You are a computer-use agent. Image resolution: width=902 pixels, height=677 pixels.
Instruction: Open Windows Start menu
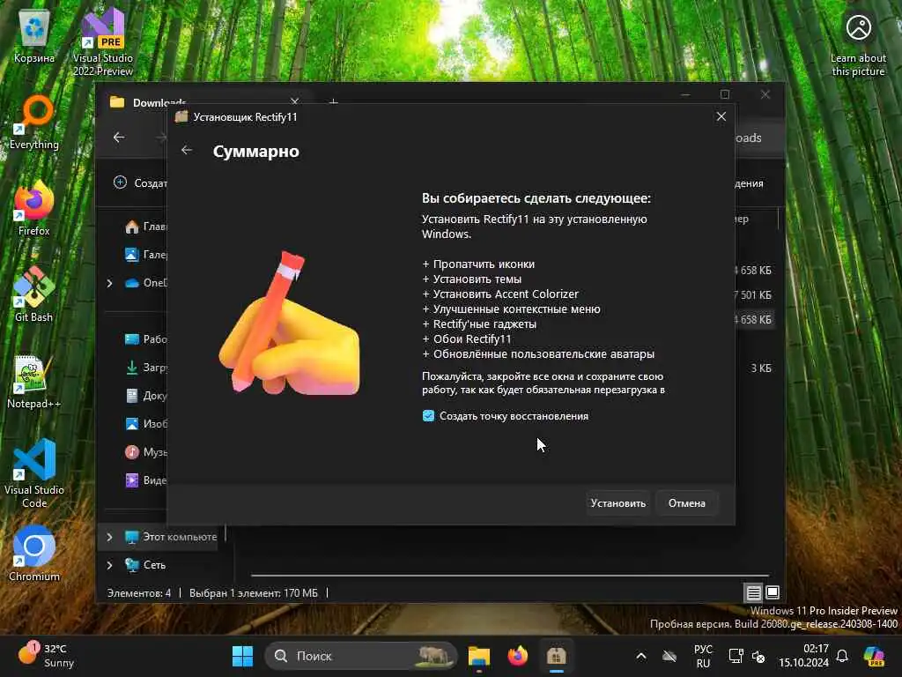click(x=242, y=656)
